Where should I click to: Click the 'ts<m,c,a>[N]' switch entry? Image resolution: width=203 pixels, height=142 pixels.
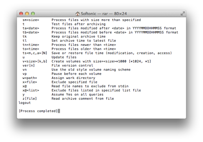coord(35,53)
